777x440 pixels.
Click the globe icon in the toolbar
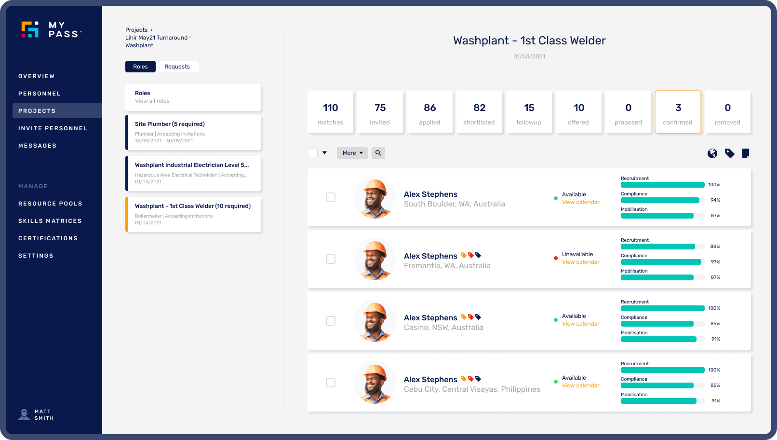[712, 153]
